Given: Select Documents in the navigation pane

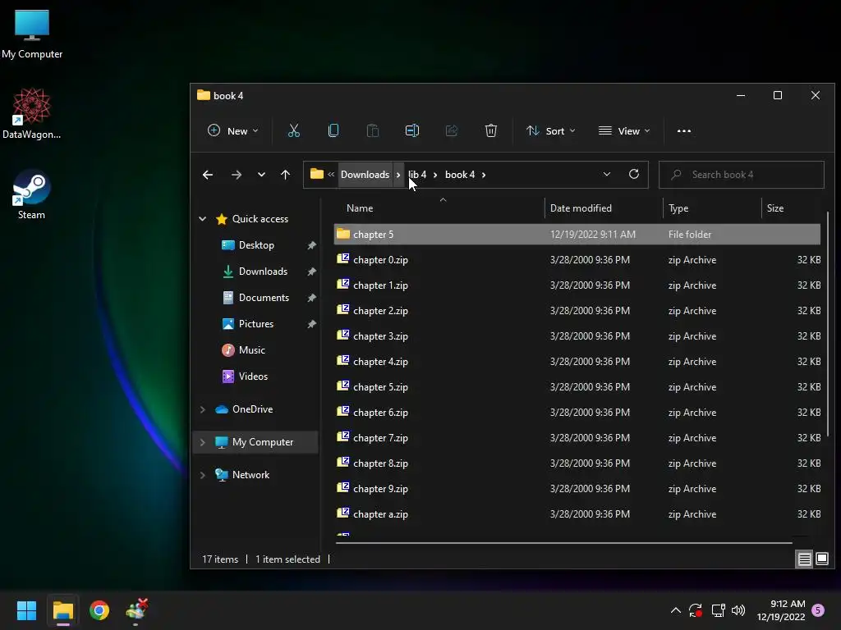Looking at the screenshot, I should coord(264,298).
